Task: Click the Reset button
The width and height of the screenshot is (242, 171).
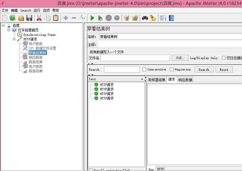Action: click(x=224, y=70)
